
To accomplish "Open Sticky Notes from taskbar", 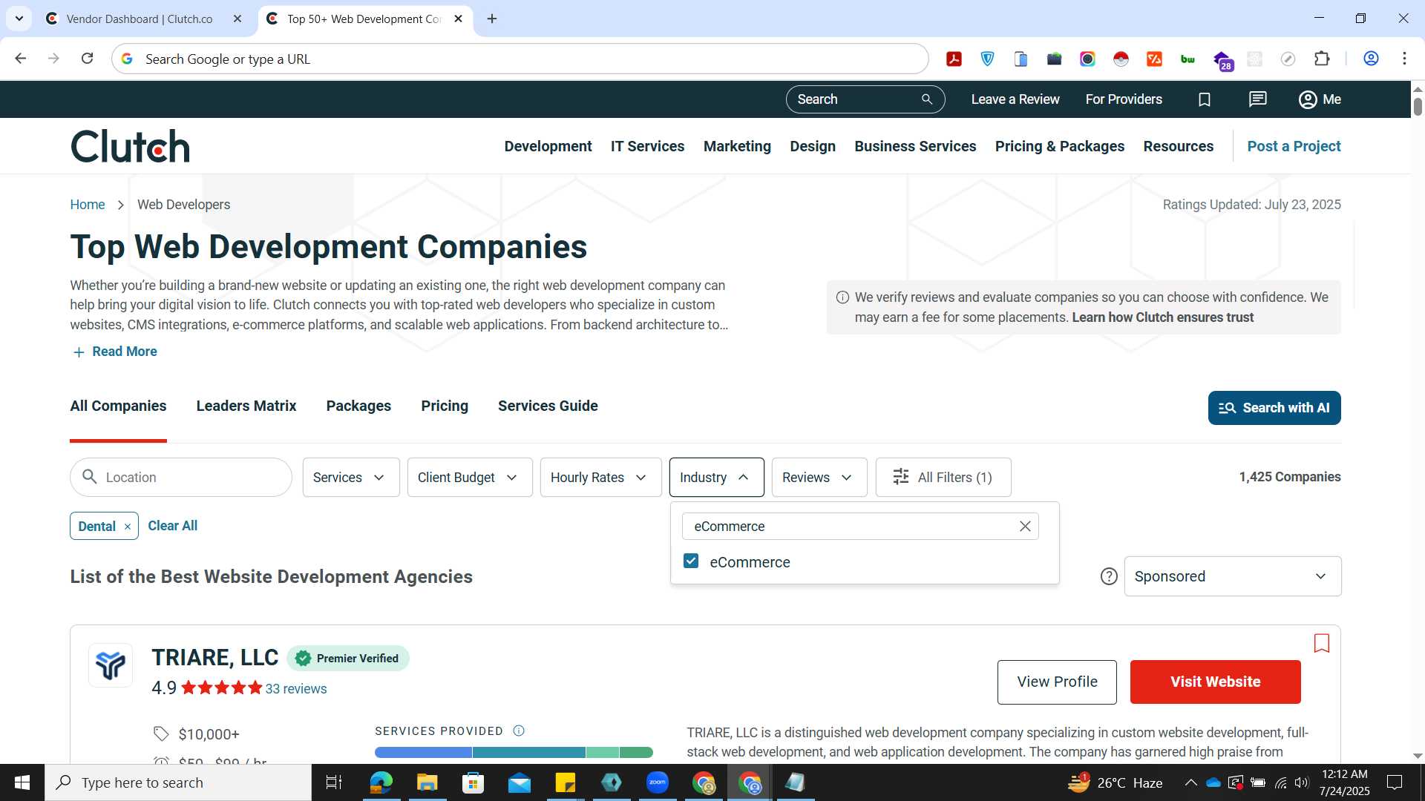I will (566, 782).
